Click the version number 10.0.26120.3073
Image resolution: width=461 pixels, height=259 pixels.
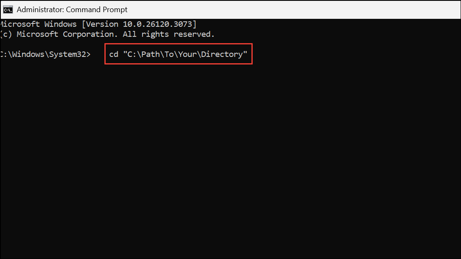(x=157, y=24)
